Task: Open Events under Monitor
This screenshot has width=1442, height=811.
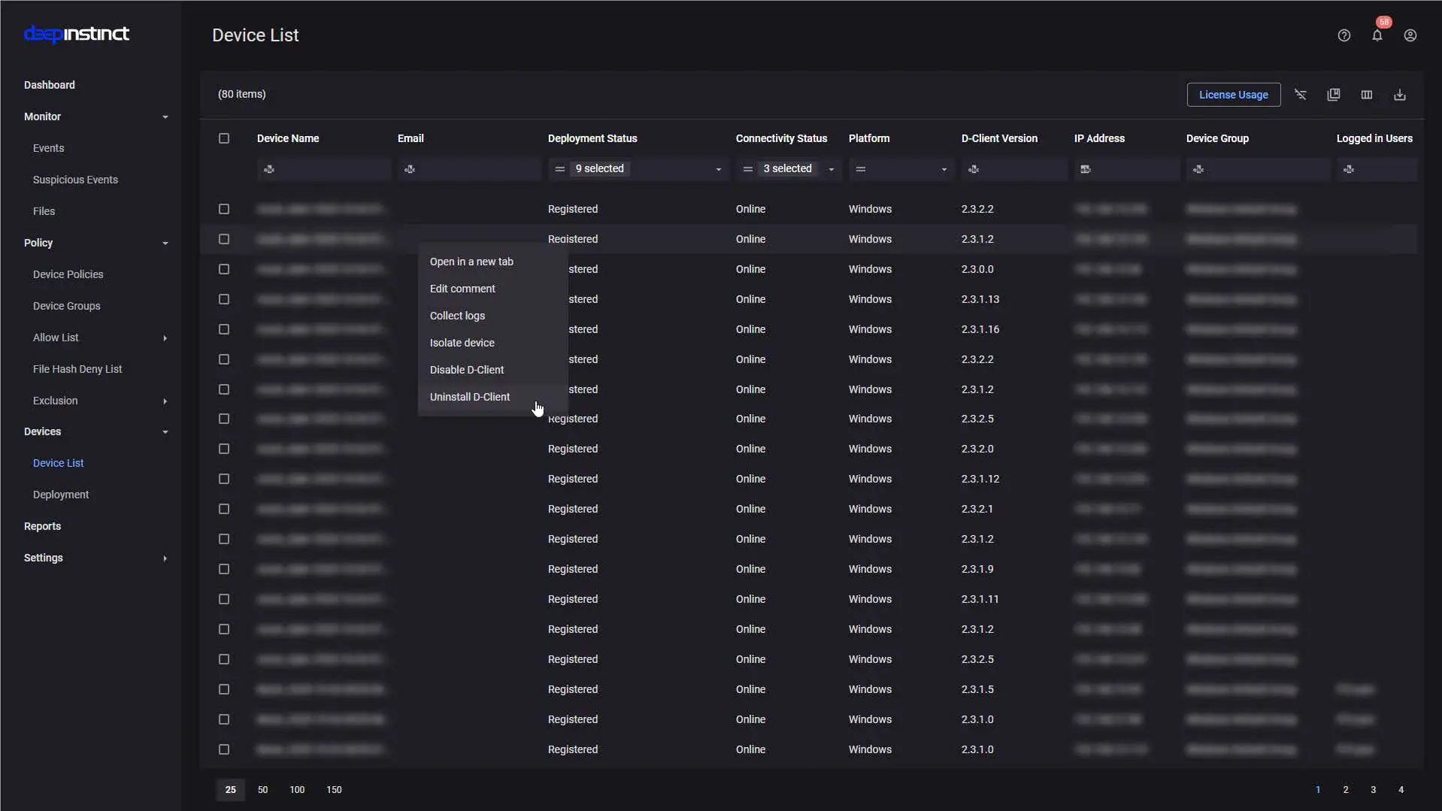Action: coord(49,148)
